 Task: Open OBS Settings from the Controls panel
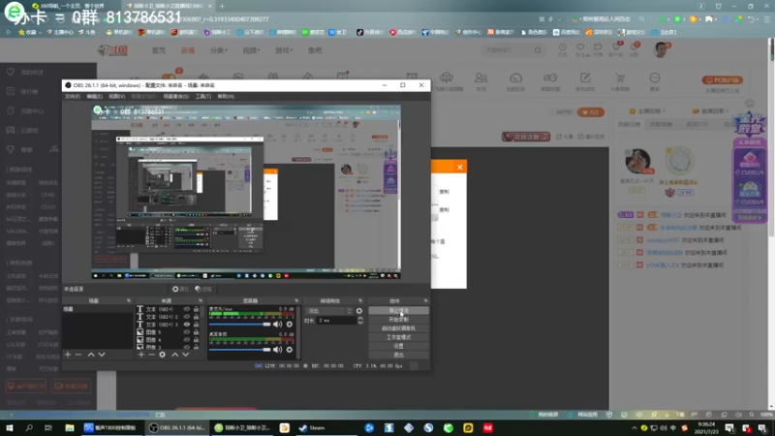[x=398, y=346]
